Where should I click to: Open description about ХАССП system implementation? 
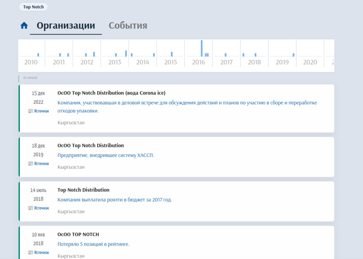[x=106, y=155]
